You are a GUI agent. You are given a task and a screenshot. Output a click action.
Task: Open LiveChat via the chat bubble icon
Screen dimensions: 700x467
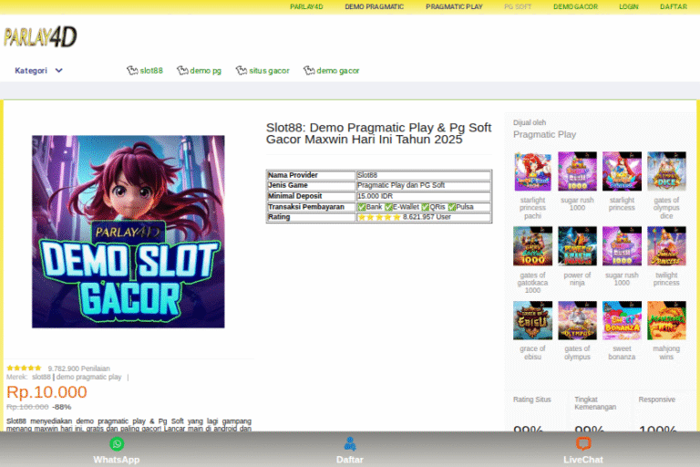(583, 444)
